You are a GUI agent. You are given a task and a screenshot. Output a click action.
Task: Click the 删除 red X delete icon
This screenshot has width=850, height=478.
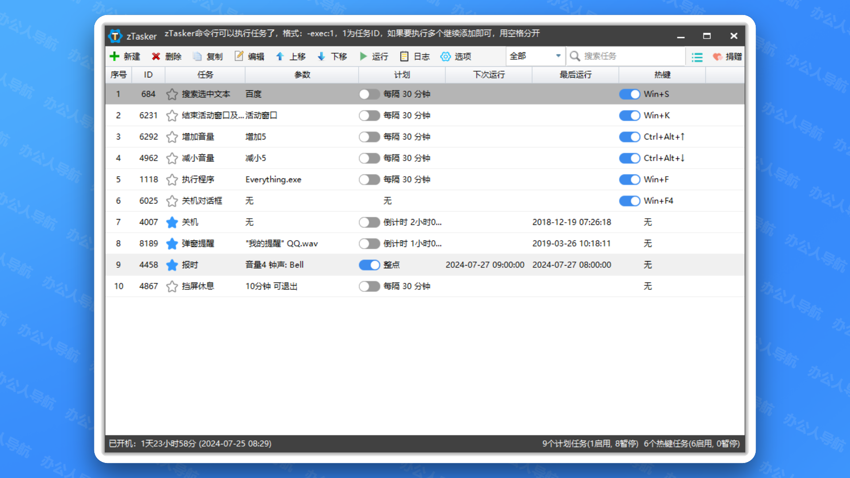pos(156,56)
